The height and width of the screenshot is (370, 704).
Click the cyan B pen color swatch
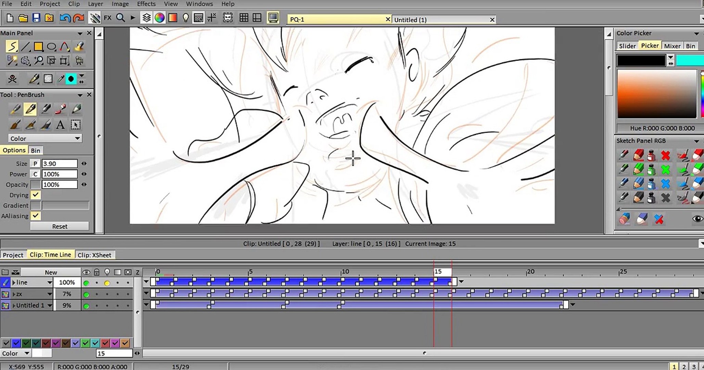coord(689,61)
